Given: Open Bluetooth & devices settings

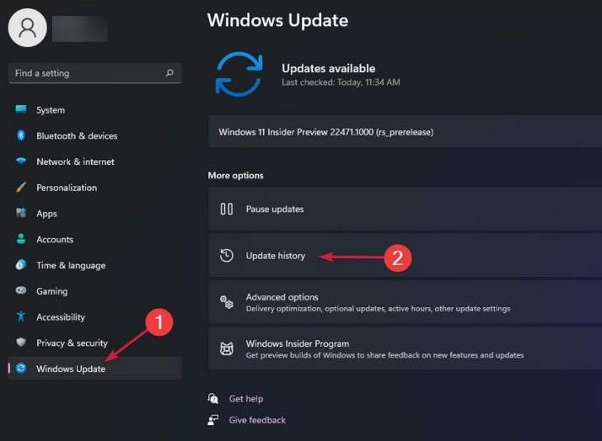Looking at the screenshot, I should [x=94, y=135].
